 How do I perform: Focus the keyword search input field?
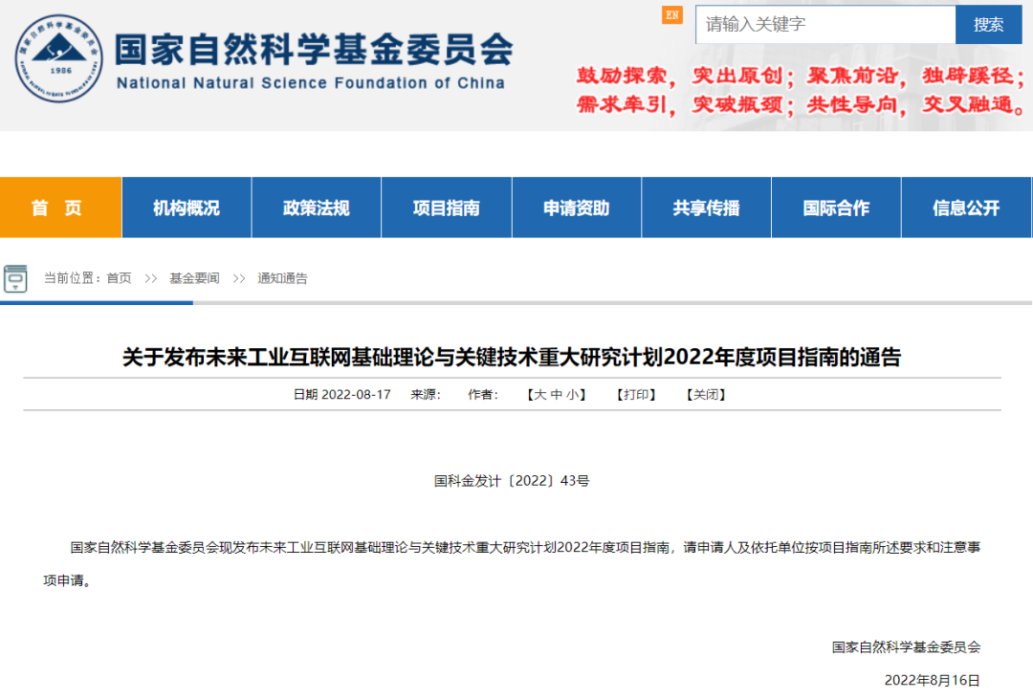click(825, 24)
